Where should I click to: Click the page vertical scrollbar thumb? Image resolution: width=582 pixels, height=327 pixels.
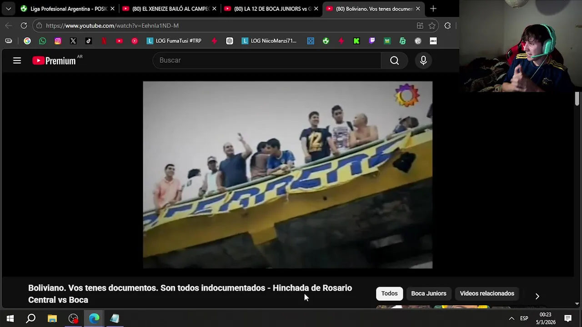point(577,99)
